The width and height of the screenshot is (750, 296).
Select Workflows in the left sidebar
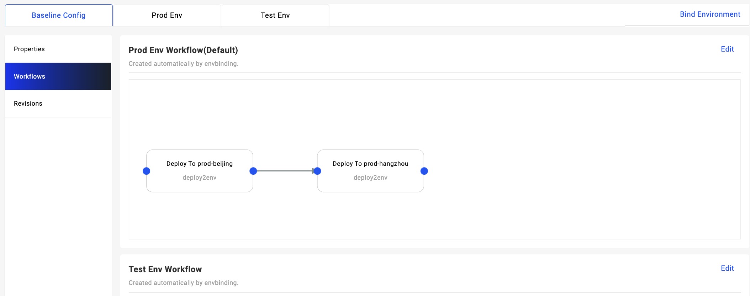(x=30, y=76)
